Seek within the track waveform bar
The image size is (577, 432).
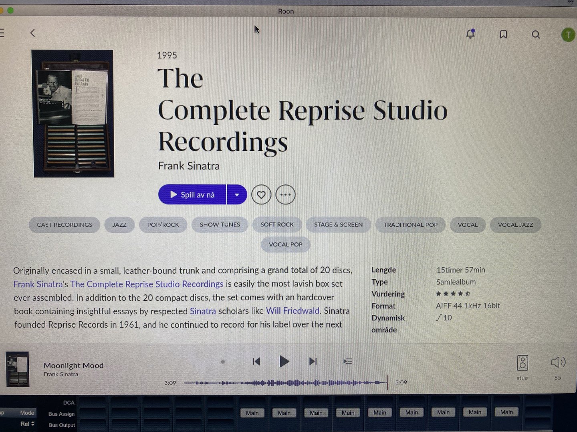[286, 383]
